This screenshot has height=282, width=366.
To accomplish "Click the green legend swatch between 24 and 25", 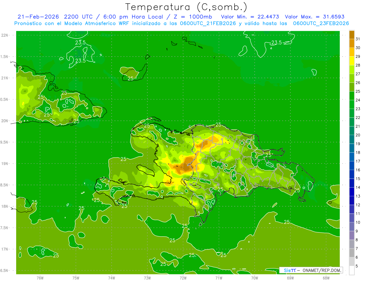I will (x=352, y=96).
